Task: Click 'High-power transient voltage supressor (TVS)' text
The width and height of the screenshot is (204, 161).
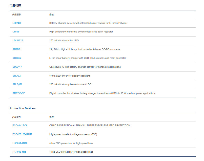Action: click(73, 134)
